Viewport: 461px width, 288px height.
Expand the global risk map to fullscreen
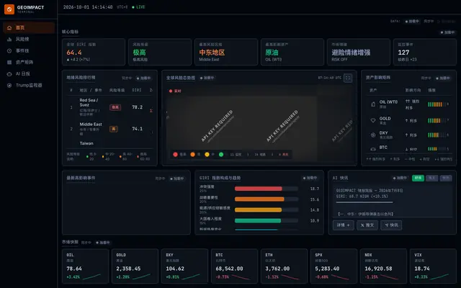pos(348,78)
